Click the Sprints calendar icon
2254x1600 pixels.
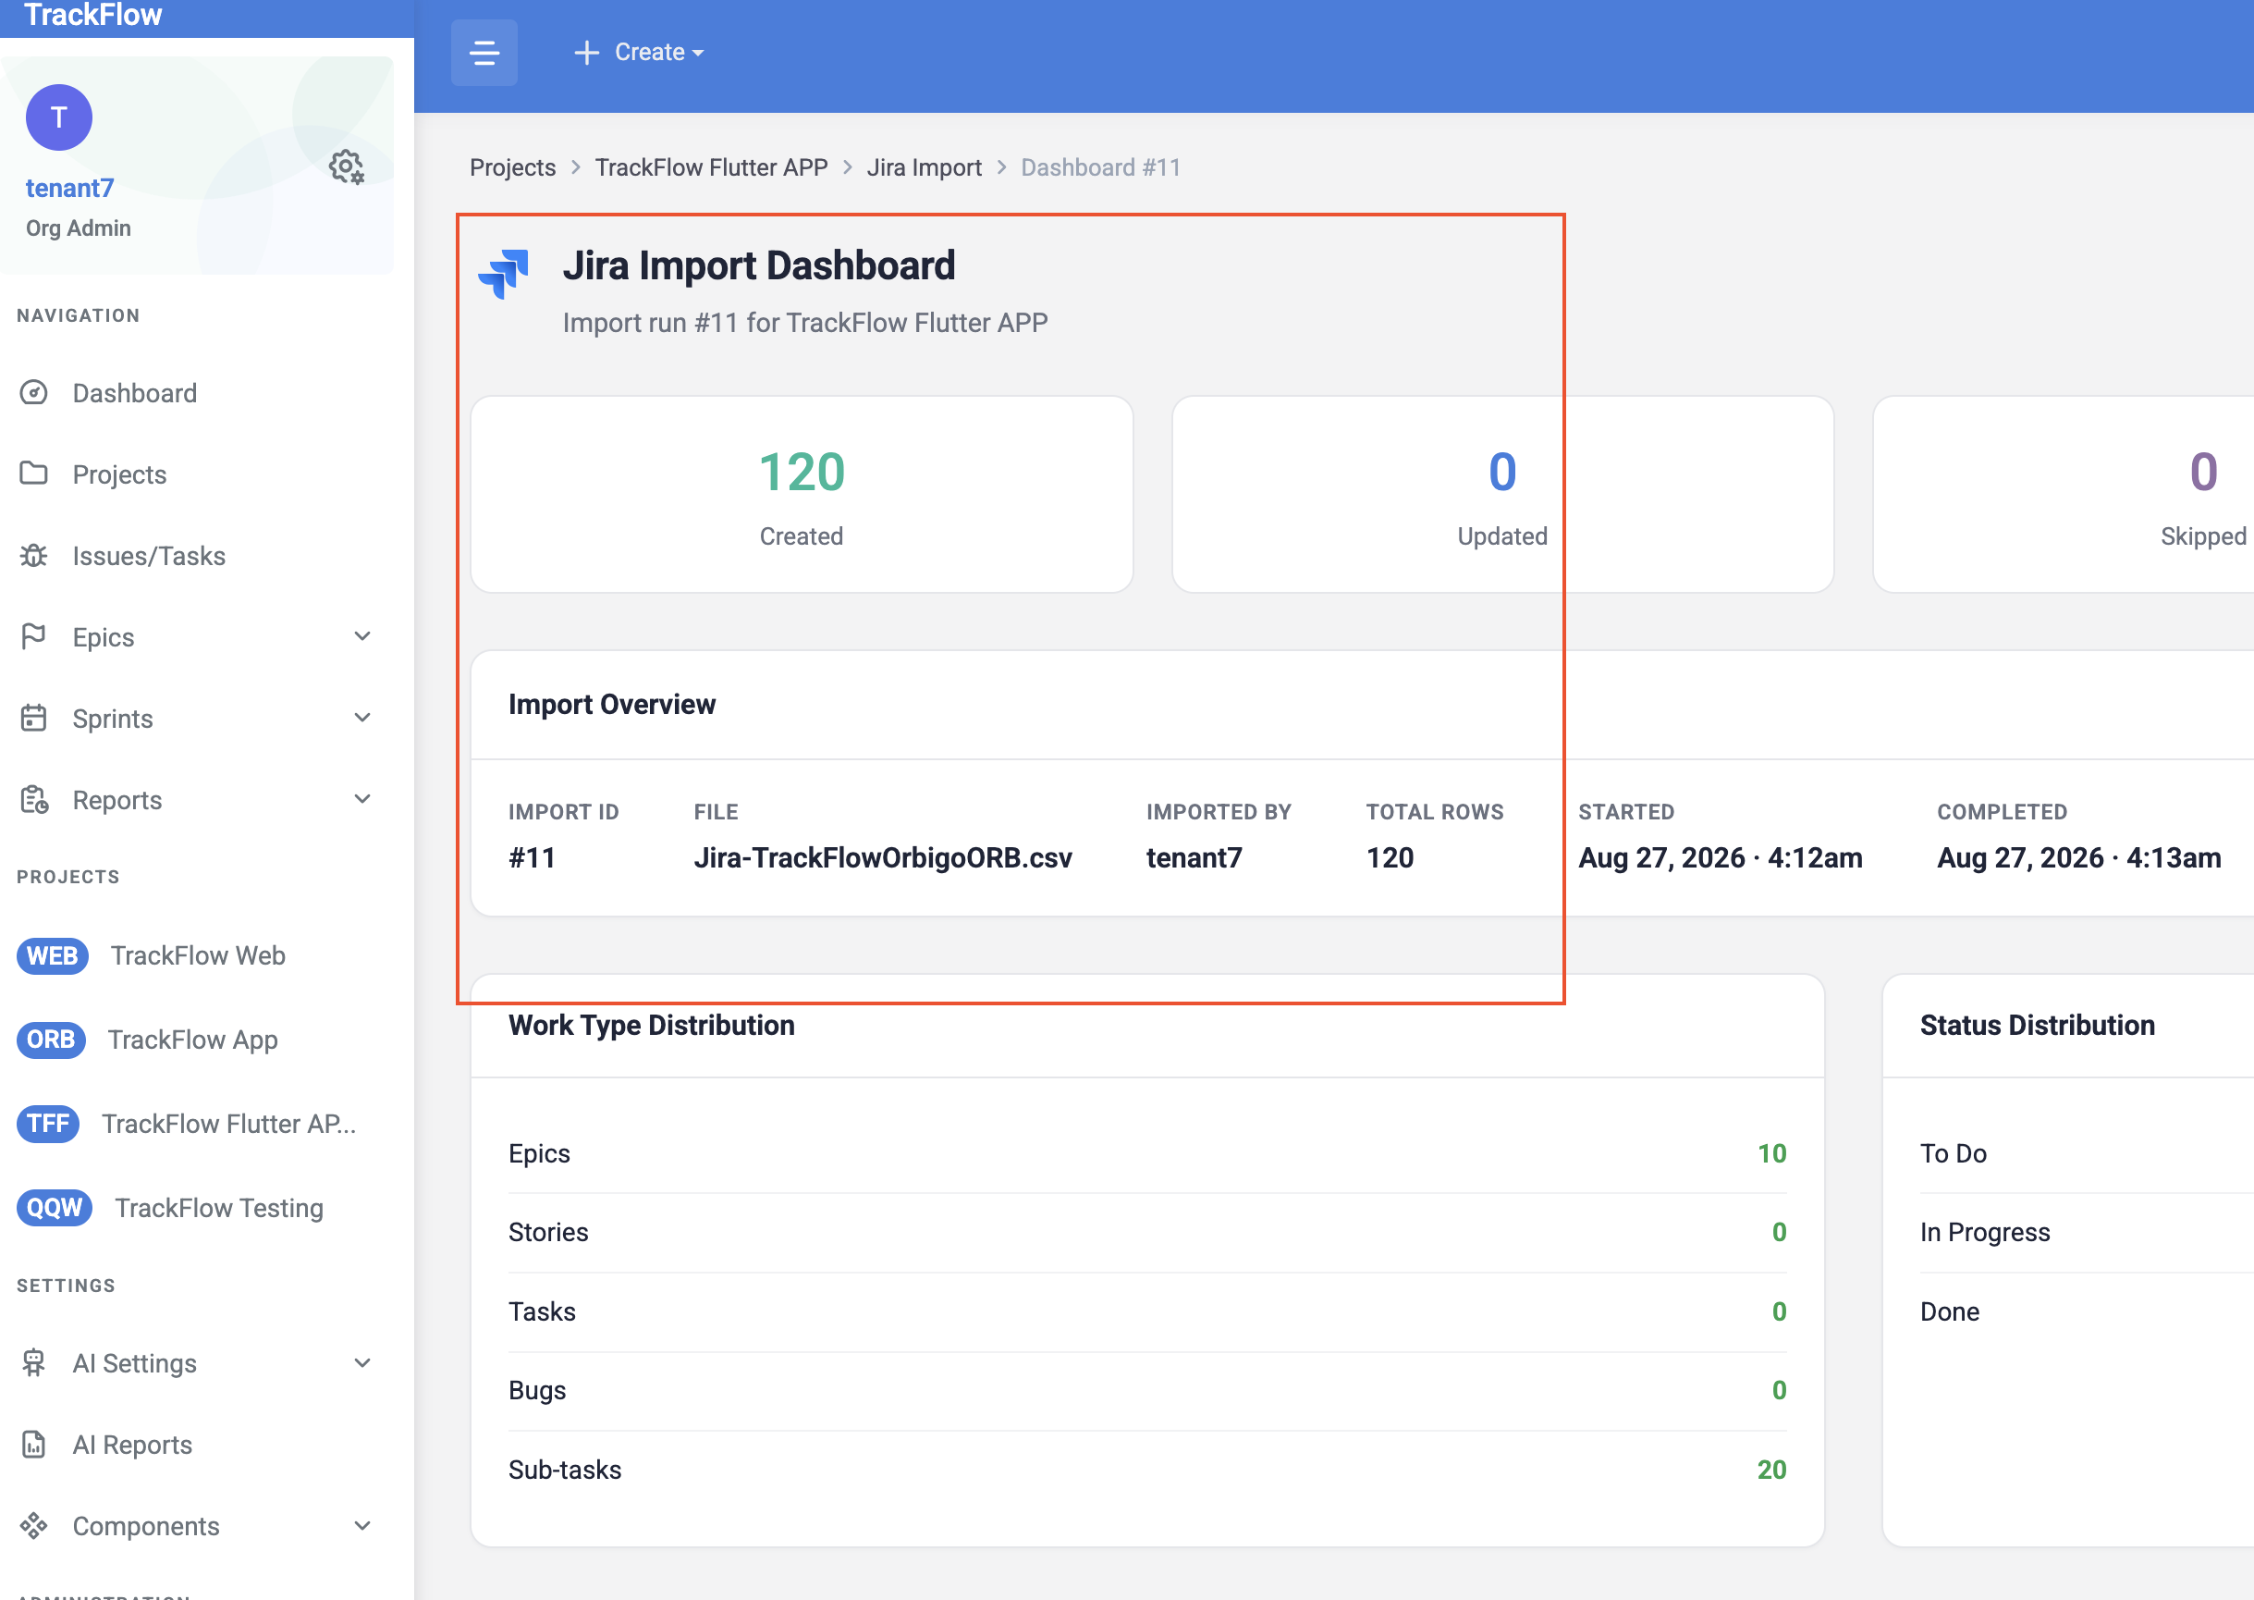click(x=34, y=719)
